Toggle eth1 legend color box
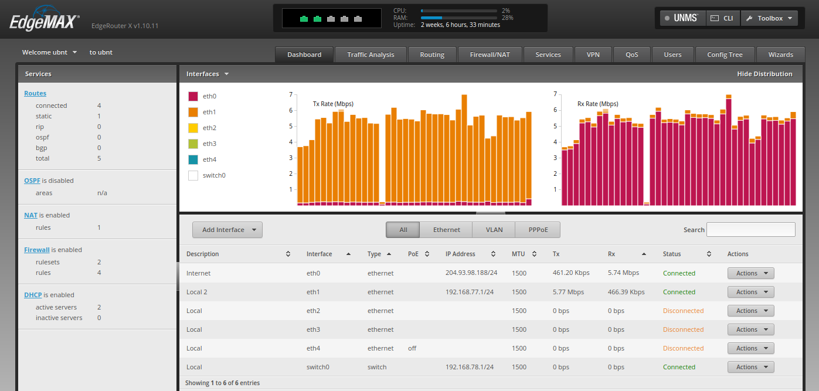 click(193, 111)
